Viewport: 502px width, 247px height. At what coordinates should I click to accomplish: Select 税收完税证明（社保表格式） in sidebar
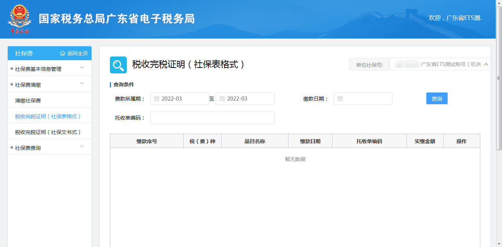point(48,116)
